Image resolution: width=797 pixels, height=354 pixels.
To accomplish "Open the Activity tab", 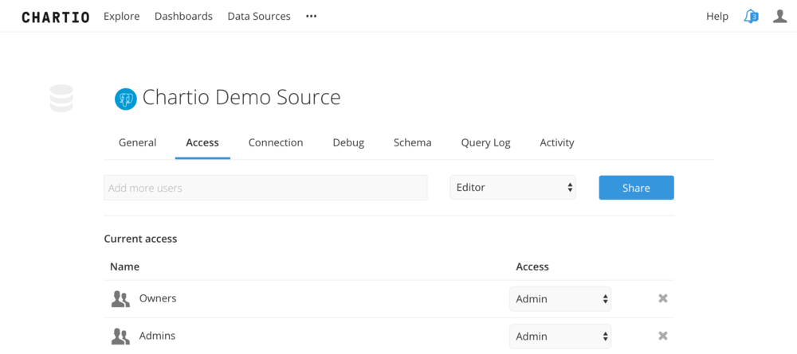I will pos(556,143).
